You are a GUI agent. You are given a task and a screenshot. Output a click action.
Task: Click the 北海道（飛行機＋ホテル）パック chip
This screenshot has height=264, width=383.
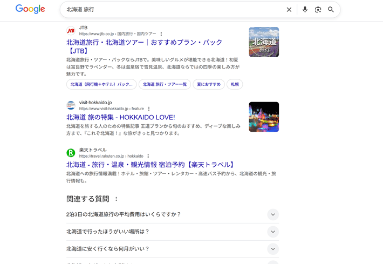point(101,84)
